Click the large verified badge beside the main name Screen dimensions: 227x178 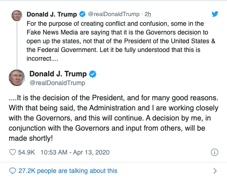click(x=93, y=74)
